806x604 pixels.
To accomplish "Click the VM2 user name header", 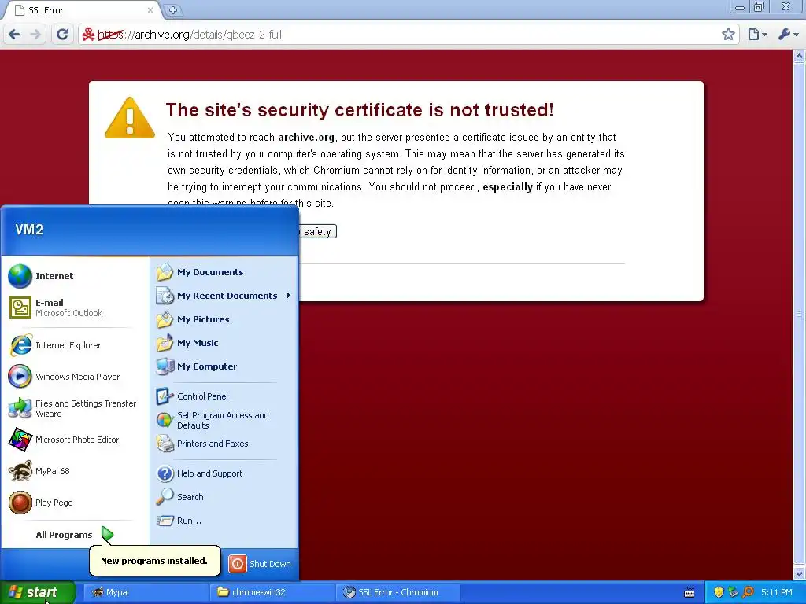I will 29,230.
